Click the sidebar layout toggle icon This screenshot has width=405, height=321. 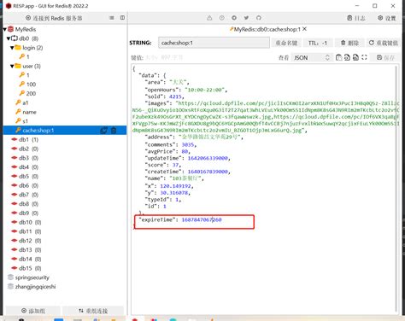click(122, 18)
